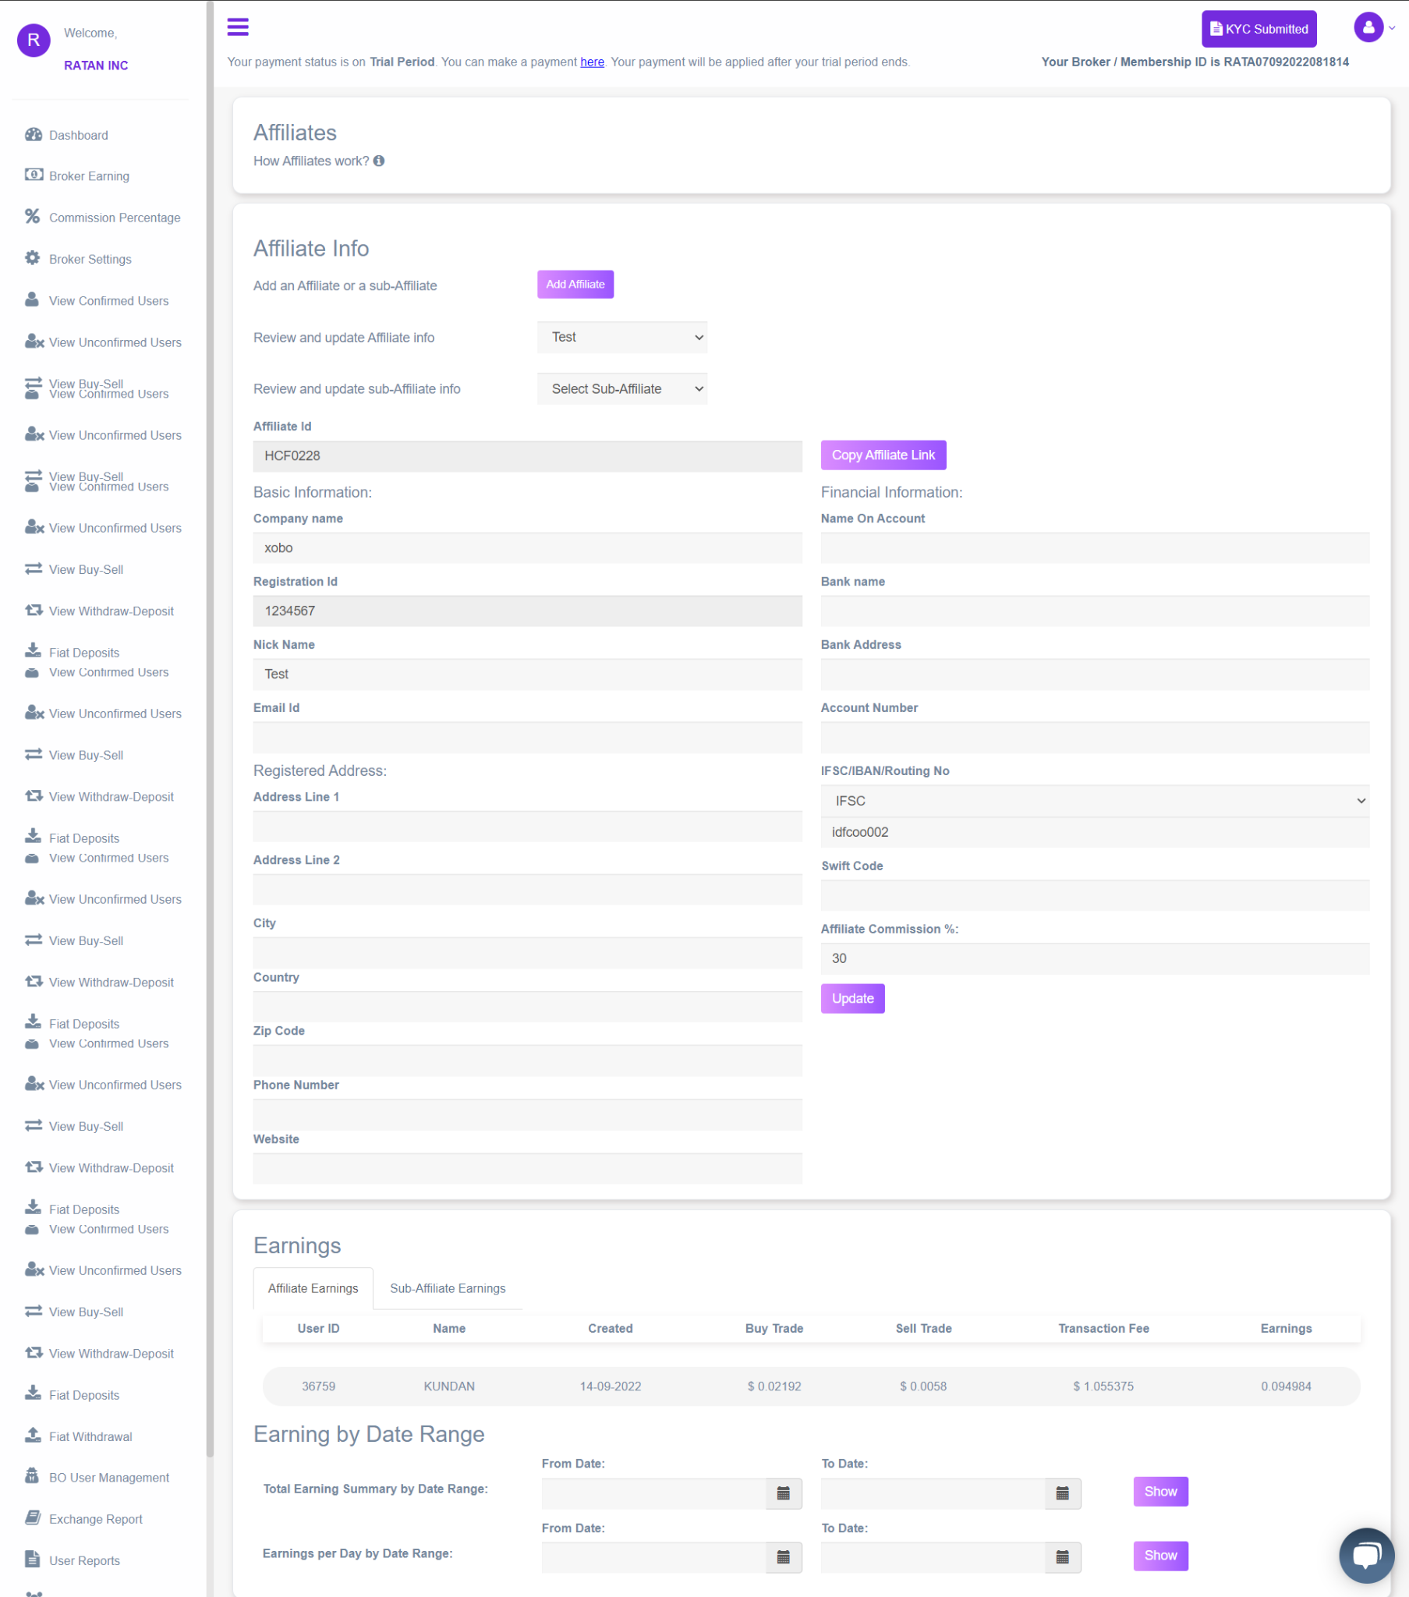Screen dimensions: 1409x1597
Task: Open the hamburger navigation menu
Action: [x=237, y=27]
